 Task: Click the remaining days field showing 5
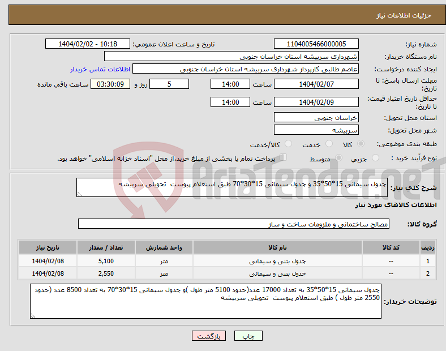pyautogui.click(x=169, y=84)
